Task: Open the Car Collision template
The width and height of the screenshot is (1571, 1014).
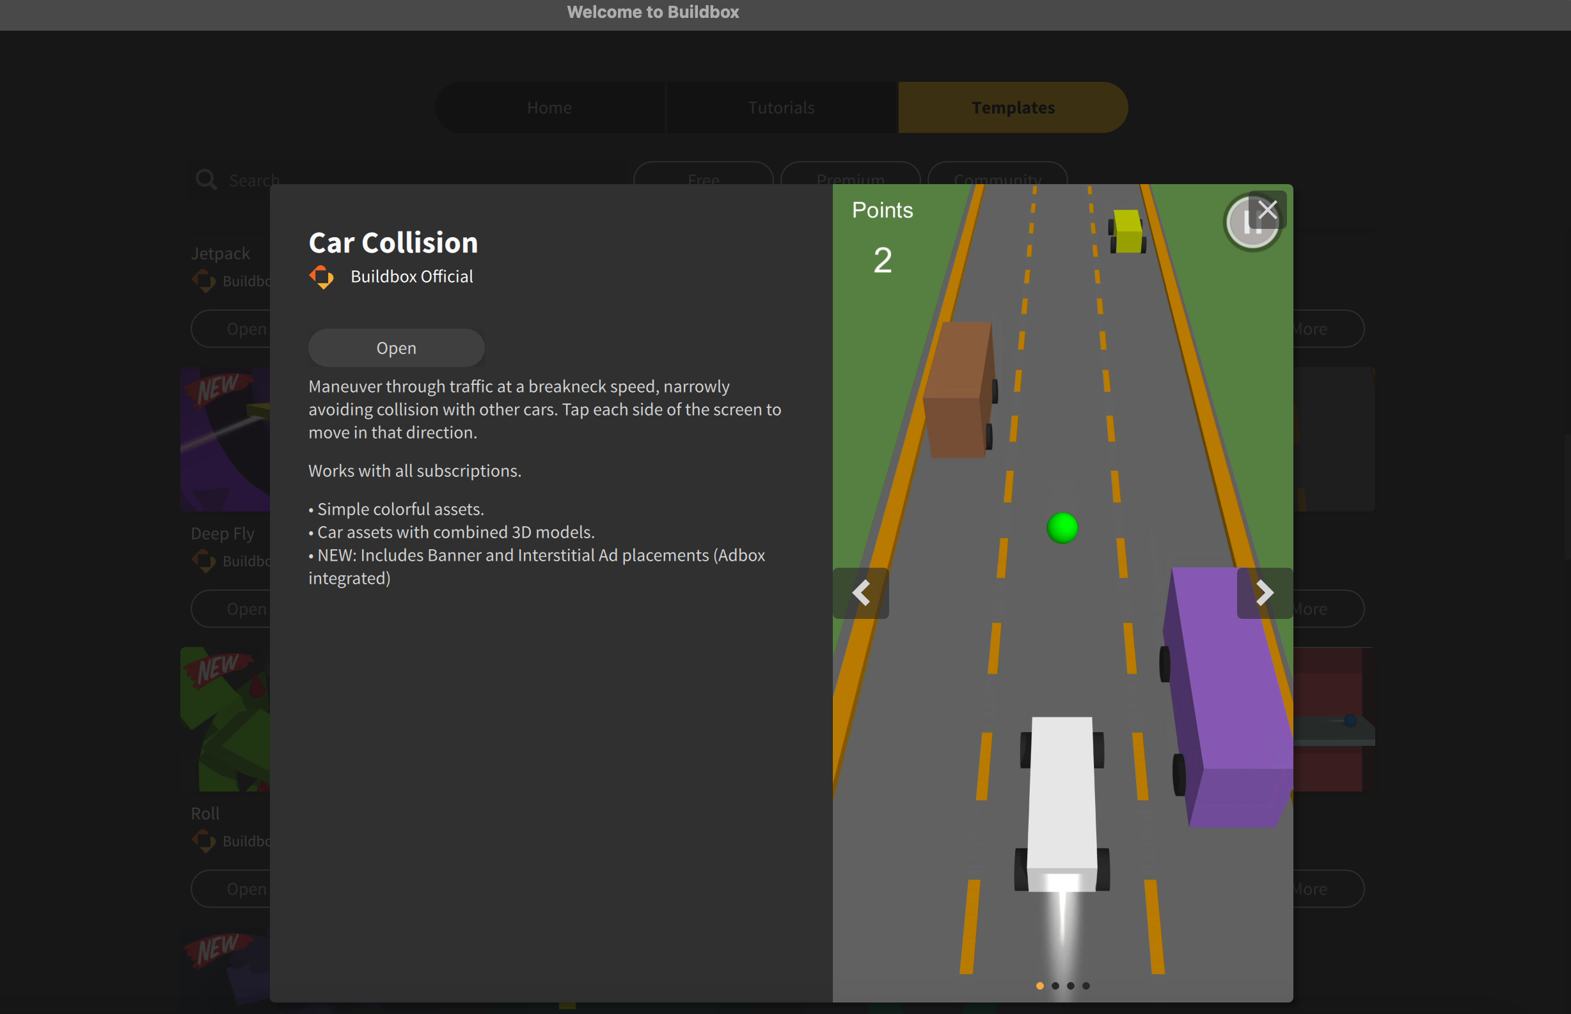Action: pyautogui.click(x=396, y=348)
